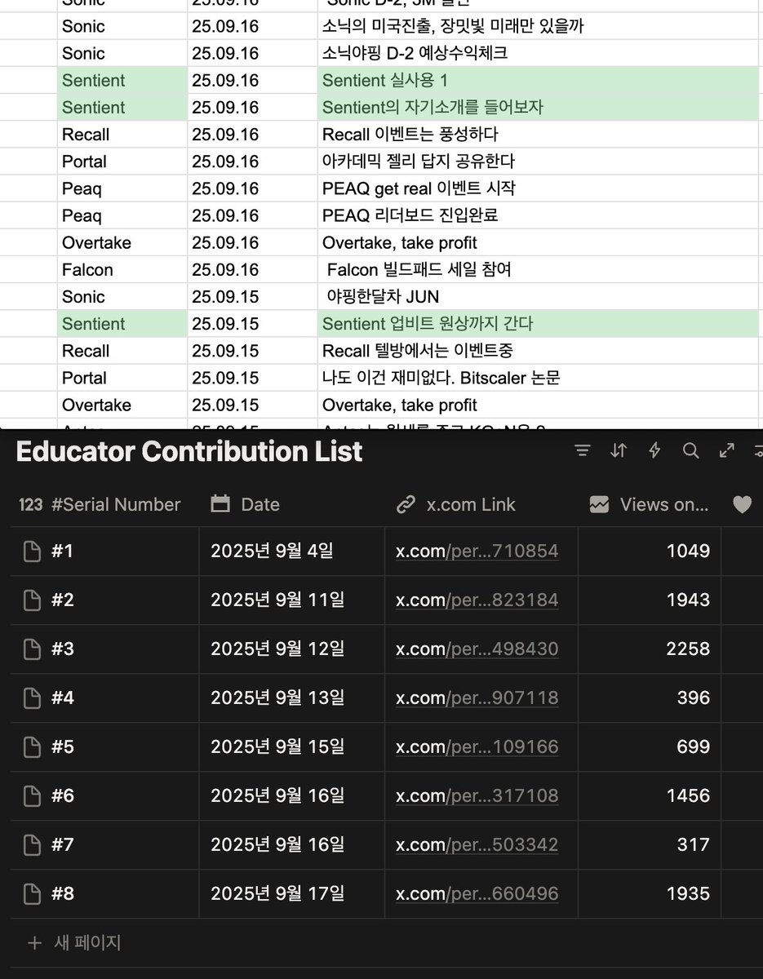Open link x.com/per...660496

(x=477, y=894)
